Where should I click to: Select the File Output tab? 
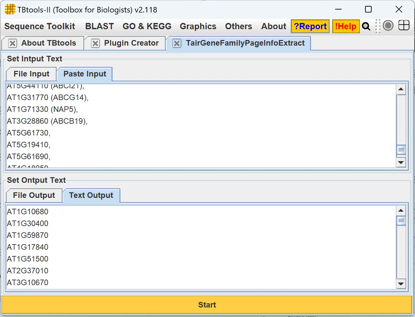34,196
